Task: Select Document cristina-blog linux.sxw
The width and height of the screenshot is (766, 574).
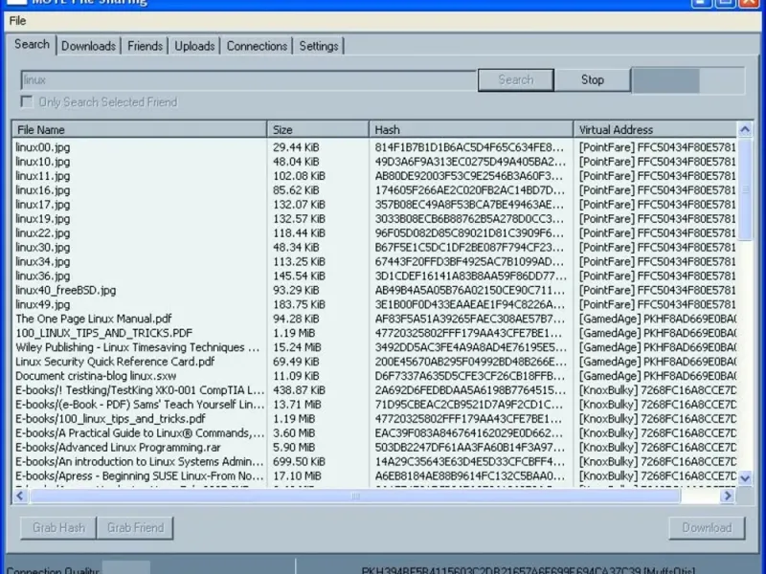Action: pos(374,376)
